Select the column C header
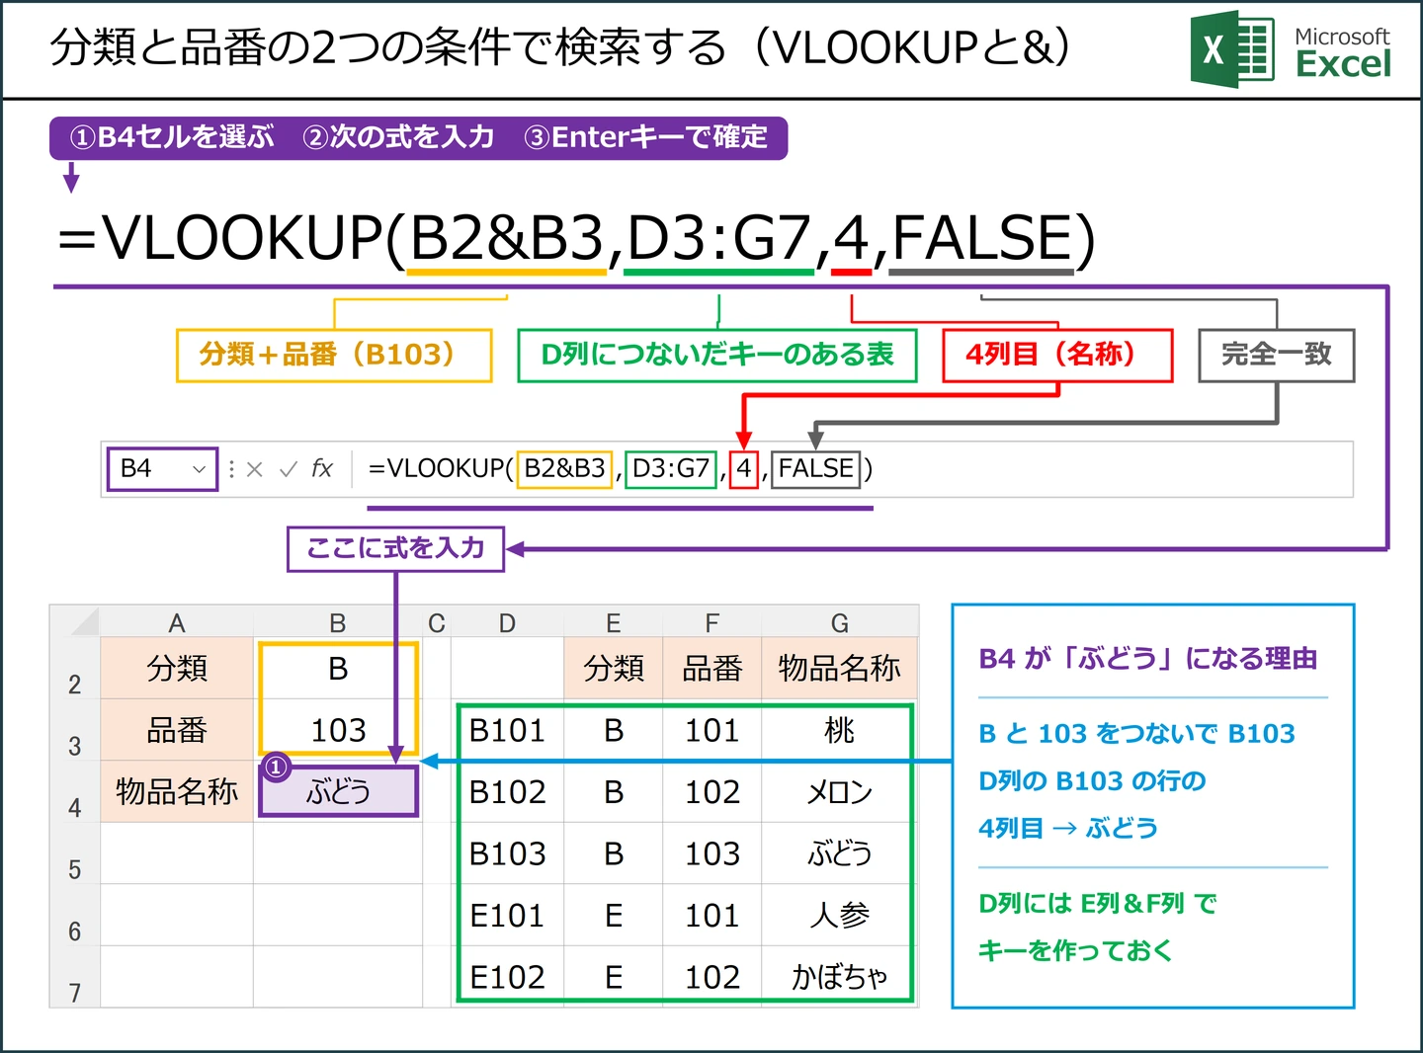 pos(437,622)
